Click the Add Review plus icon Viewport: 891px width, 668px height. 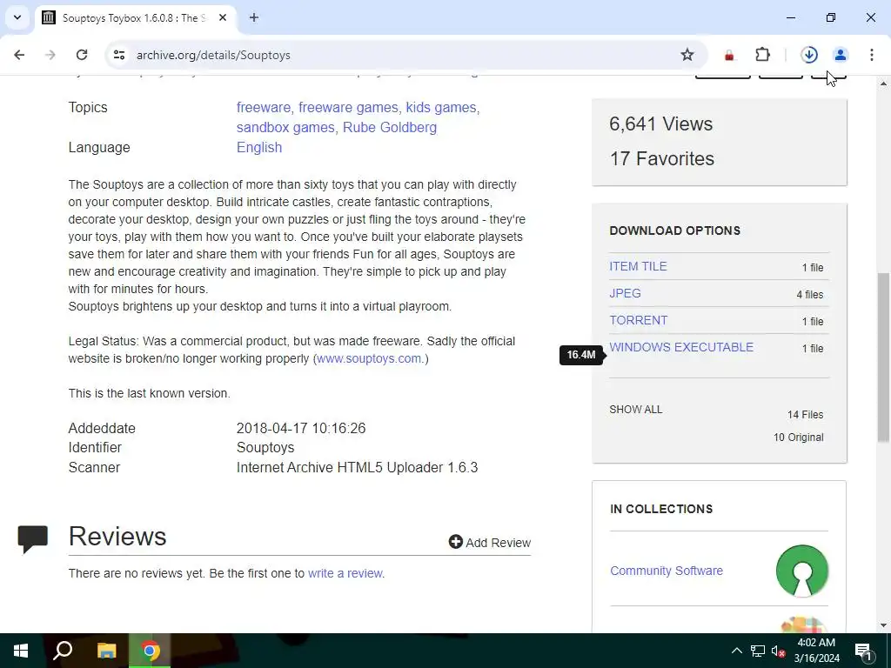point(455,542)
